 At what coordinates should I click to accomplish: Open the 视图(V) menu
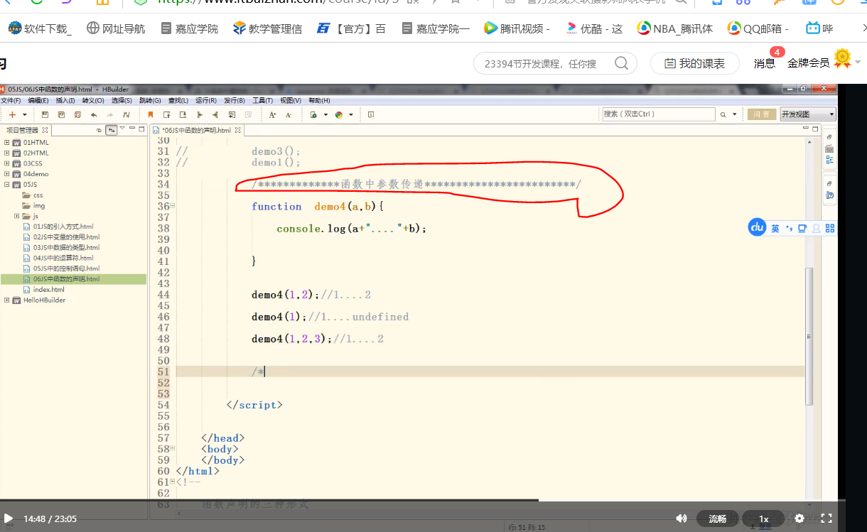[291, 101]
